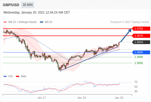Click the '9MA' legend label
Viewport: 151px width, 102px height.
click(x=24, y=76)
